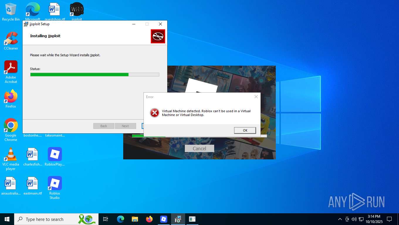Close the jjsploit Setup window
Screen dimensions: 399x225
(160, 24)
